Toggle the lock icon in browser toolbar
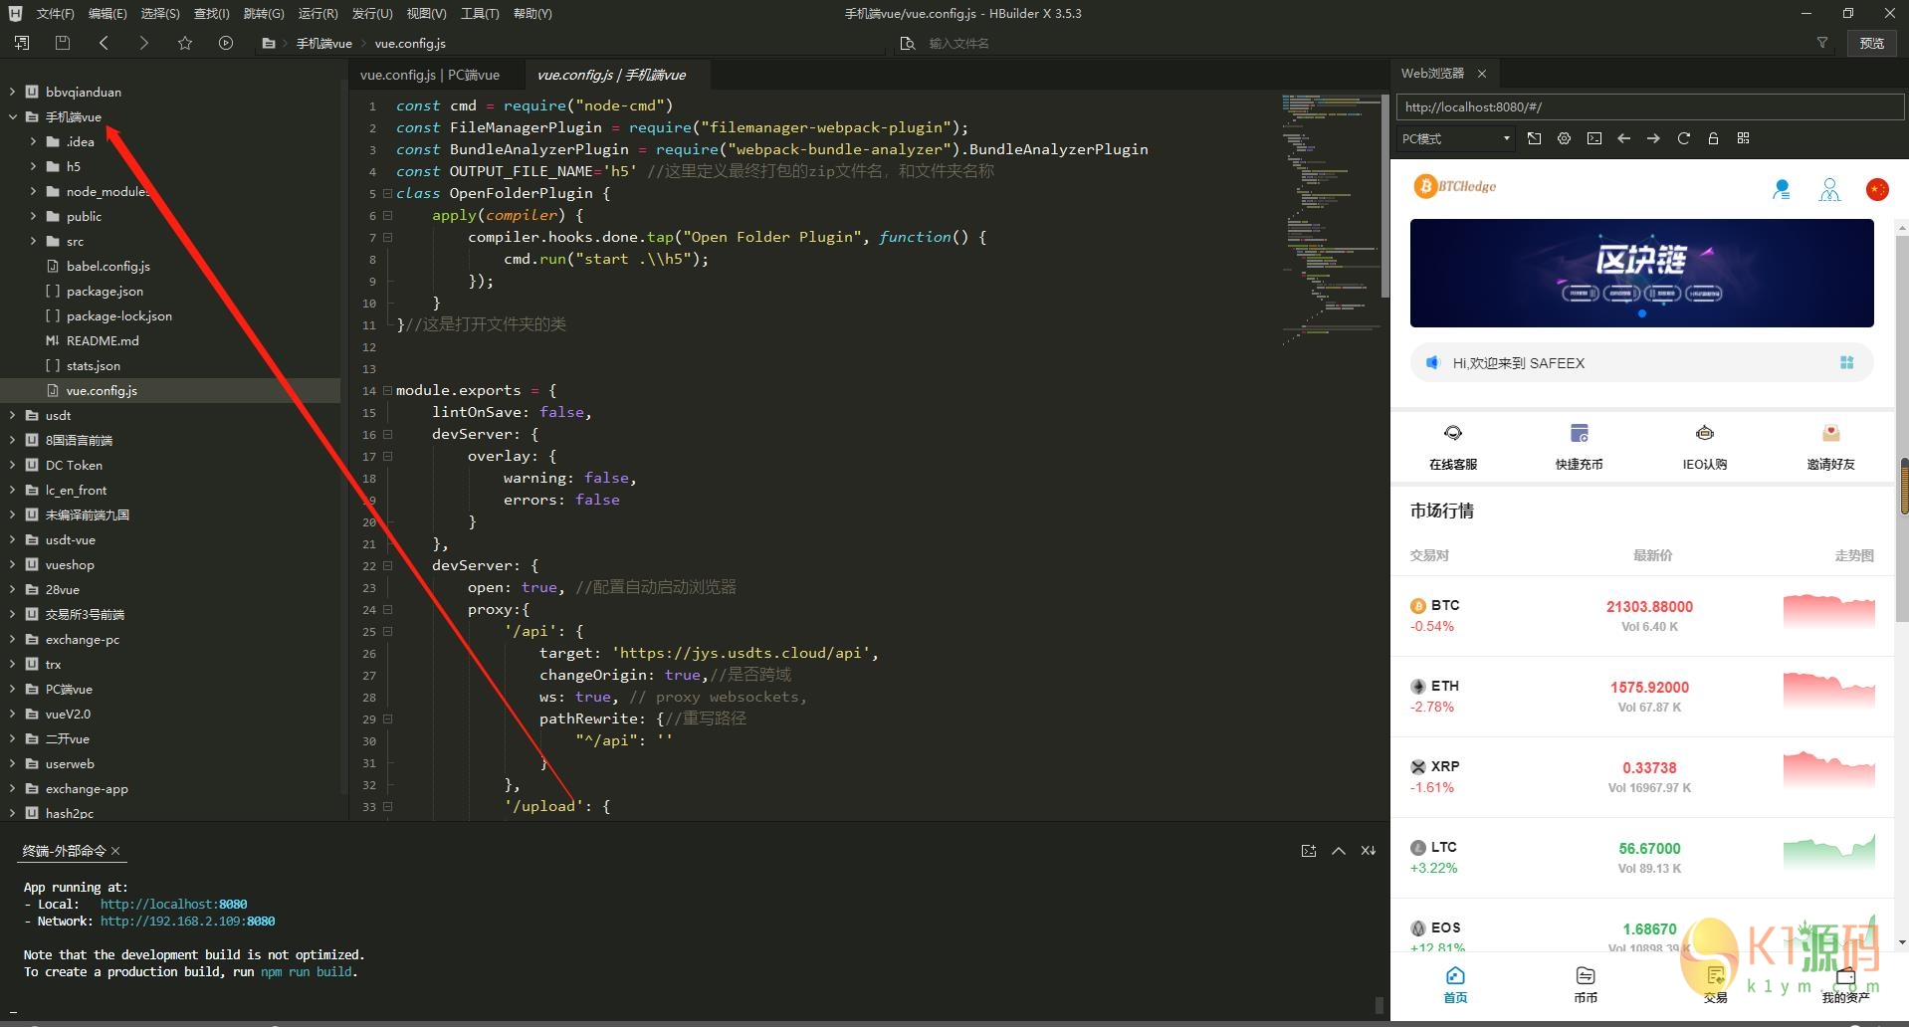 point(1713,138)
